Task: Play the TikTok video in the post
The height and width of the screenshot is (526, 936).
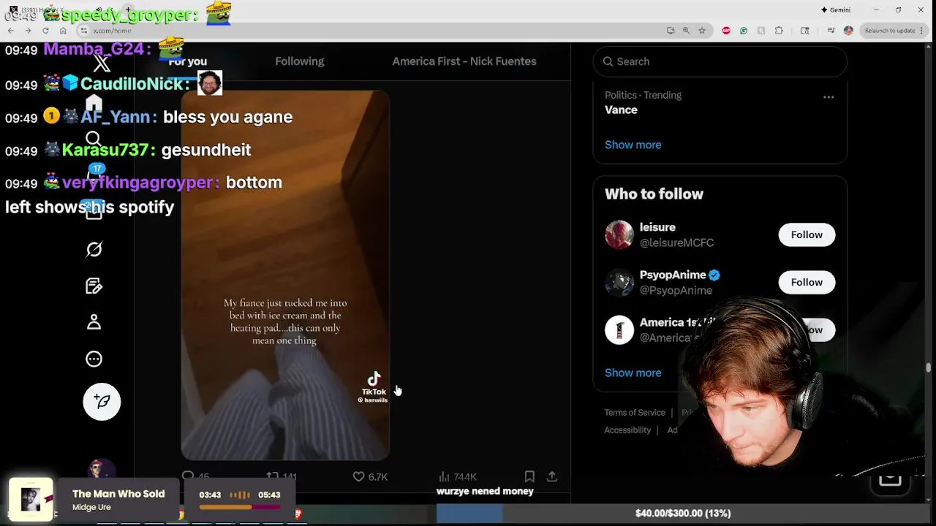Action: [285, 275]
